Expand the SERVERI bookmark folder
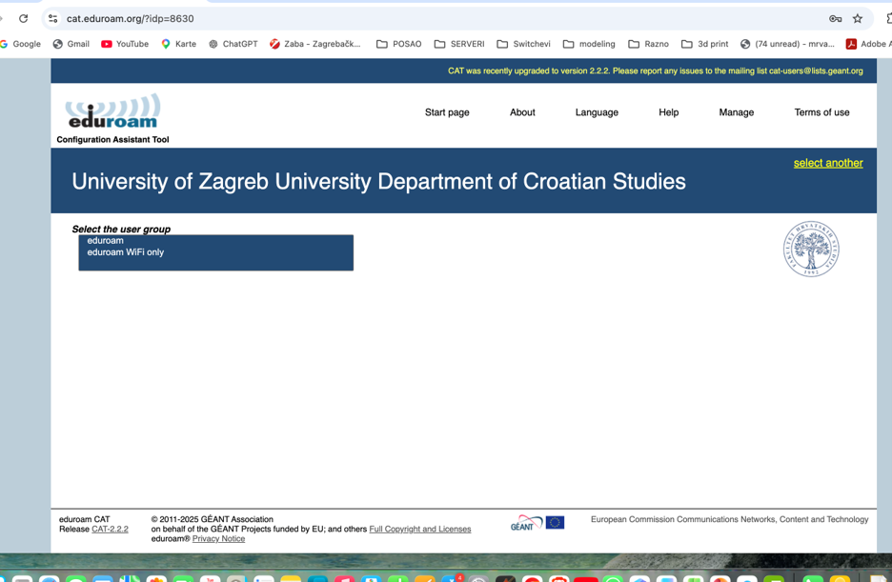892x582 pixels. [x=459, y=44]
